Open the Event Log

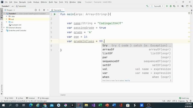(184, 98)
